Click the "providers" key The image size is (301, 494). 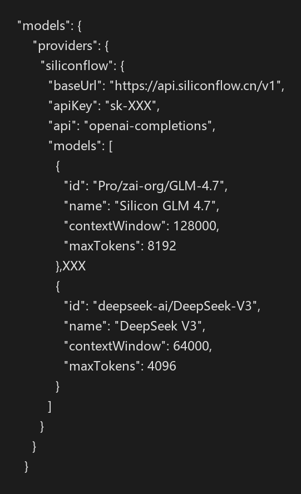(65, 46)
